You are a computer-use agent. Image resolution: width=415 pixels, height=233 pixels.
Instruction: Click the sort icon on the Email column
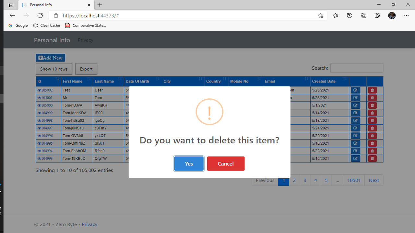[x=306, y=79]
